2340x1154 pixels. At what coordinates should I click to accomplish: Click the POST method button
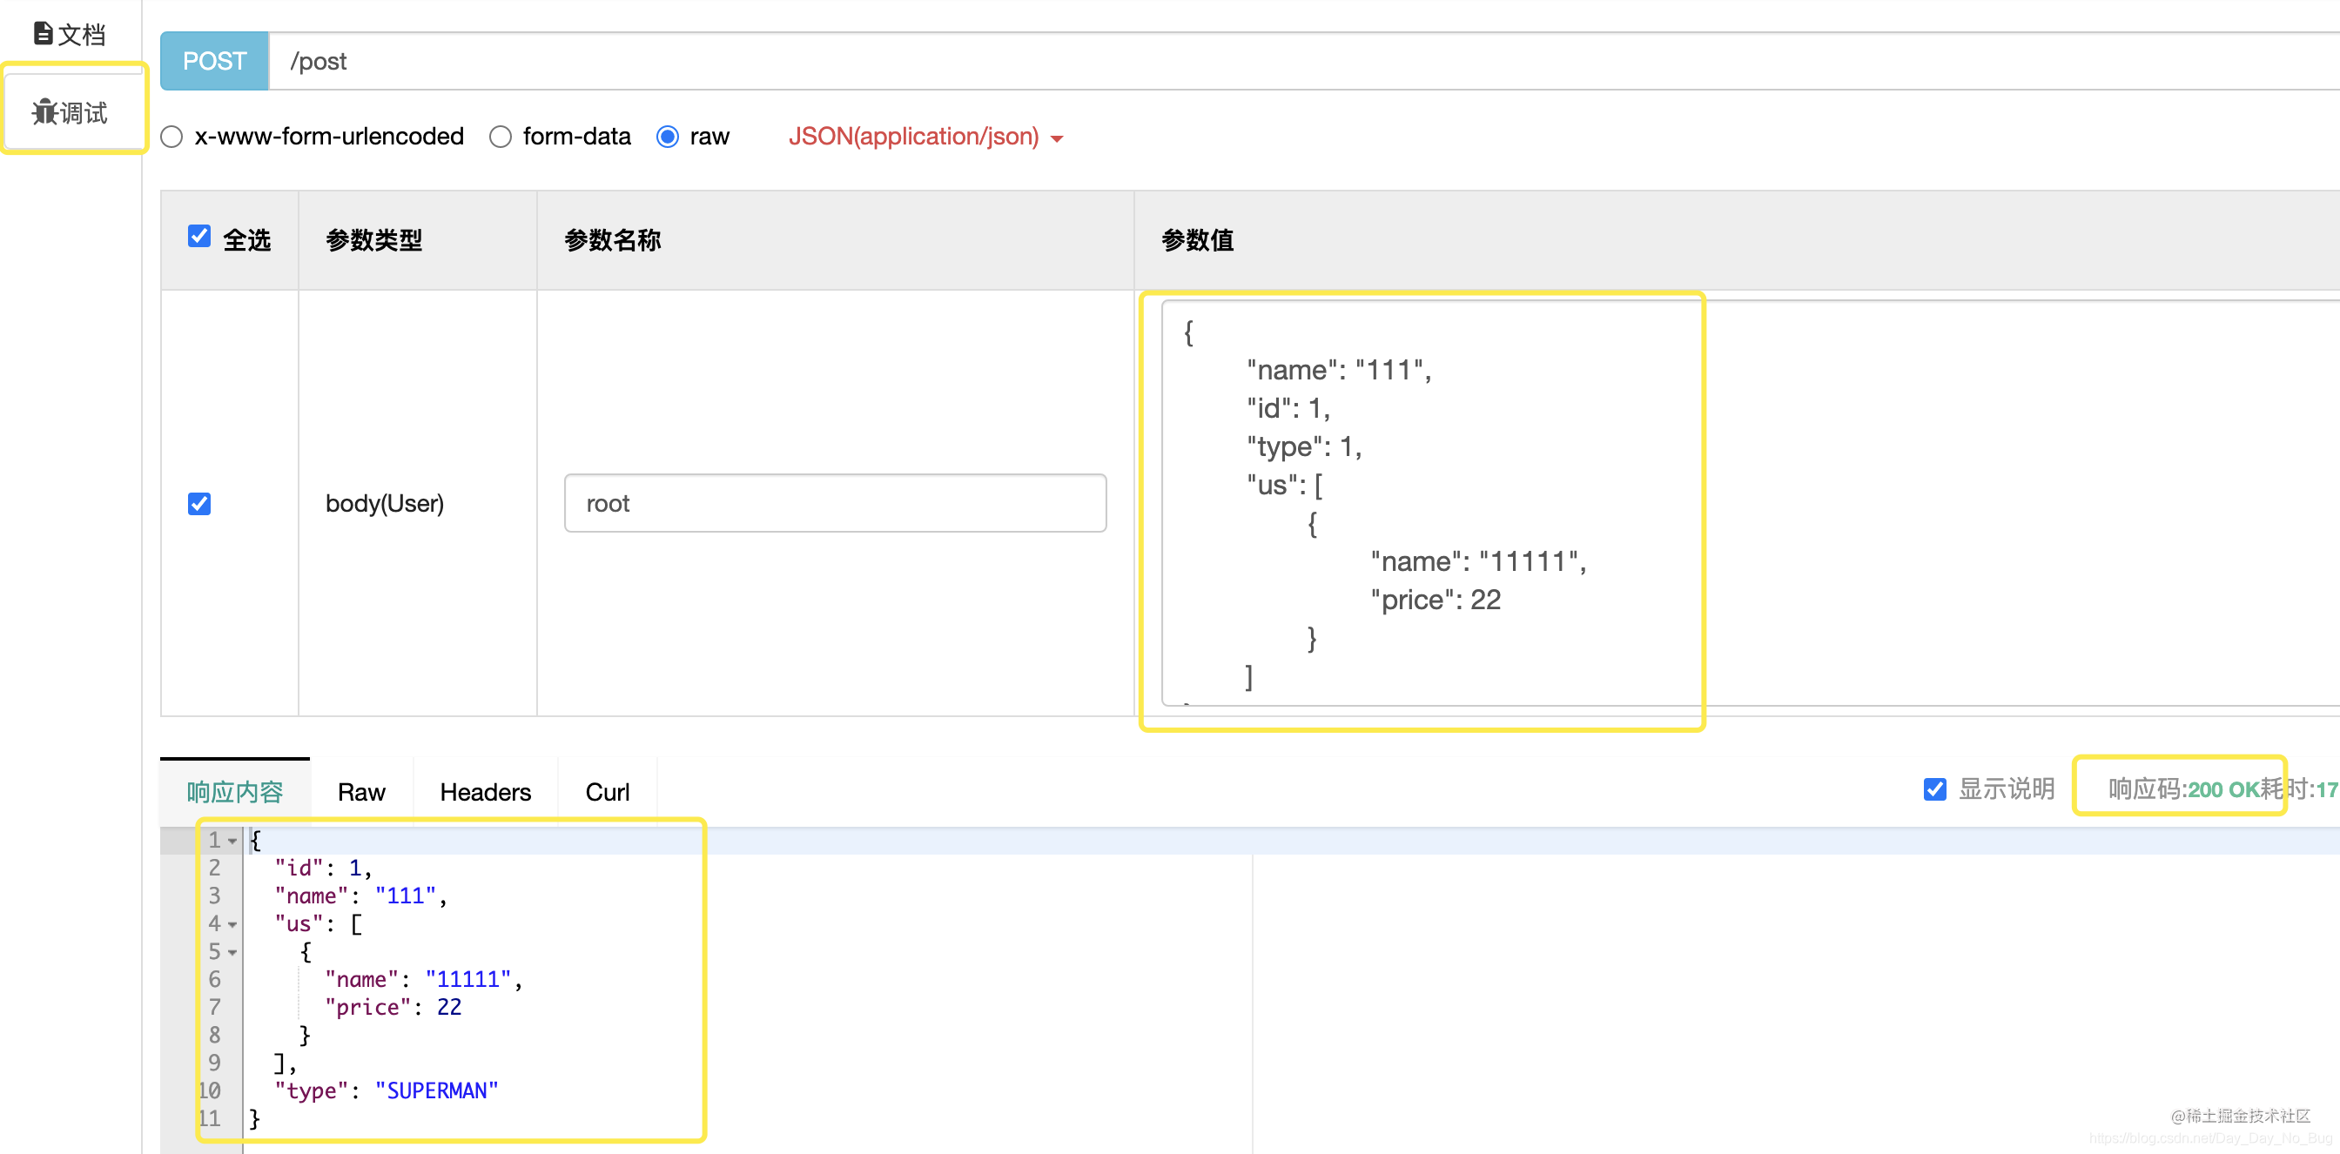tap(214, 61)
